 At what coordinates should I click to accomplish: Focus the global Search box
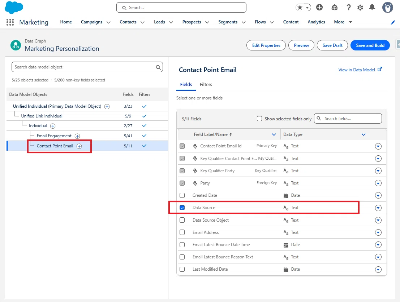point(181,7)
